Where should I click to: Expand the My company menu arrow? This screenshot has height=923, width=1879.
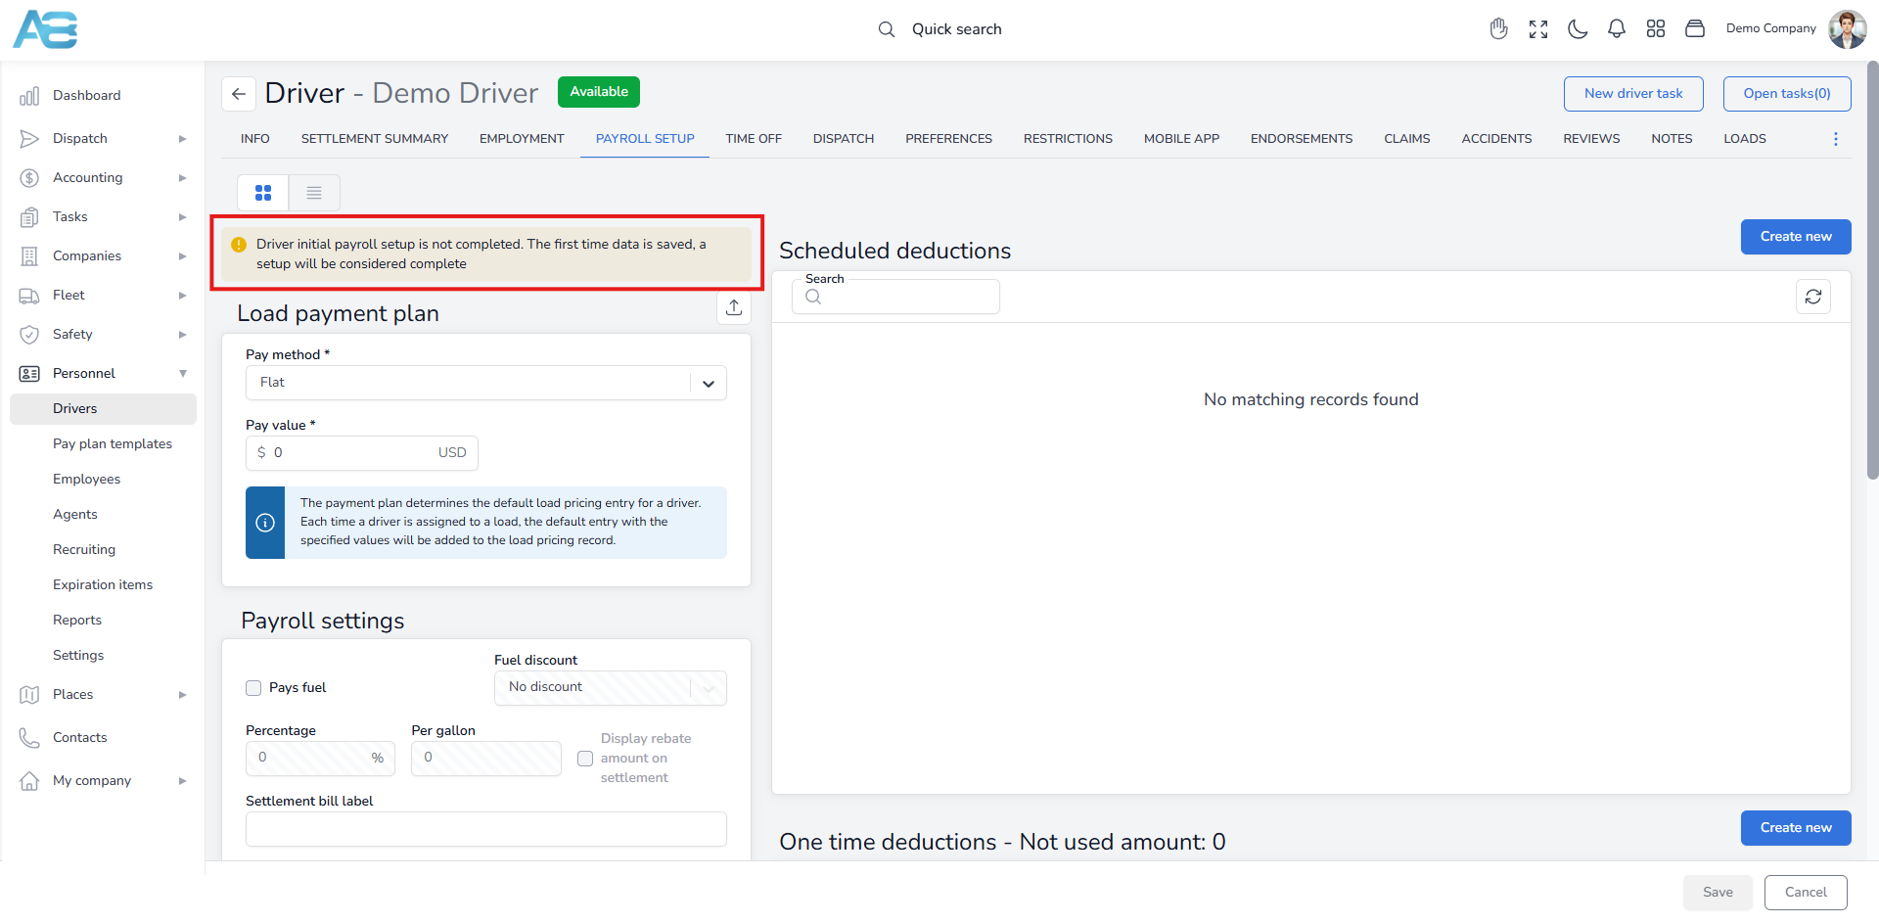pos(182,781)
